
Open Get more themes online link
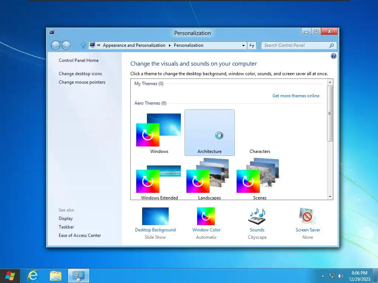(296, 96)
